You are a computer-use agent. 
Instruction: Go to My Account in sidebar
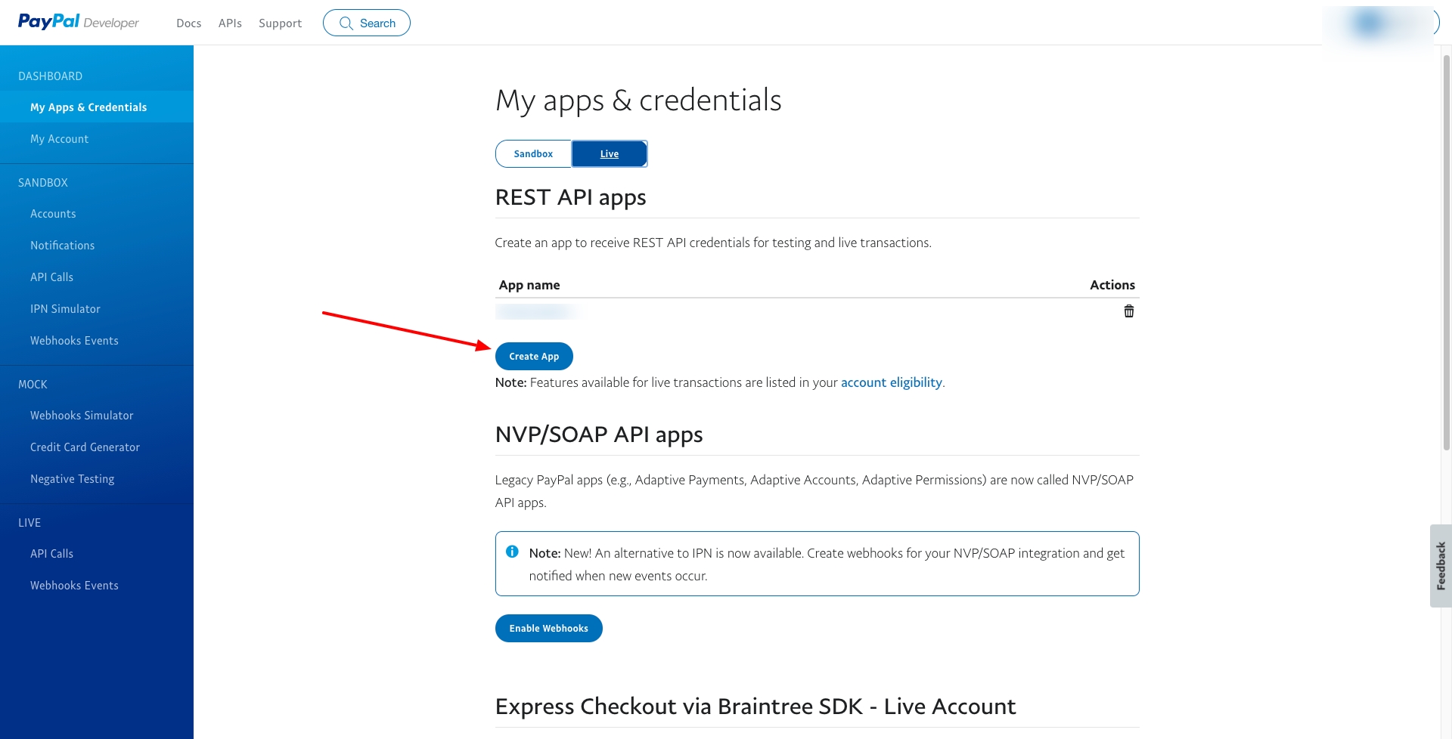coord(59,139)
